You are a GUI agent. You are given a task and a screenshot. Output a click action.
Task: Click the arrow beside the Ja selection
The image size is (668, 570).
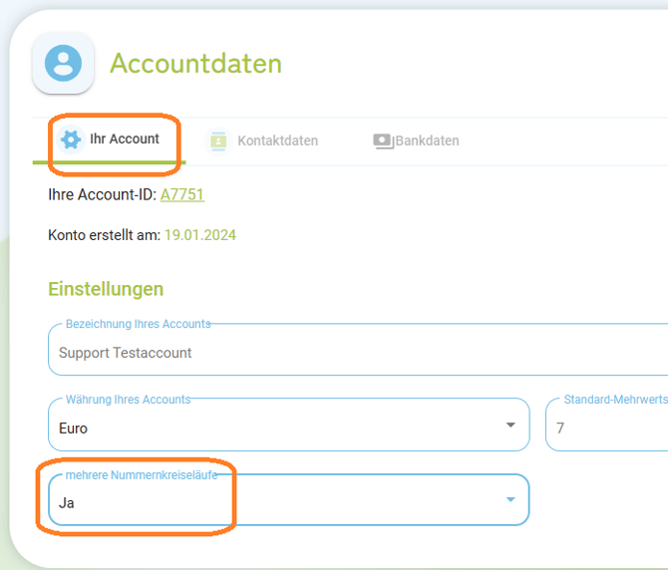pos(510,500)
